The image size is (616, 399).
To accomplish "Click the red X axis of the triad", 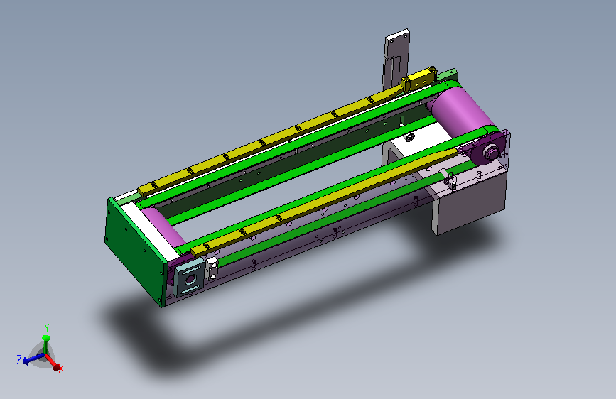I will 53,361.
